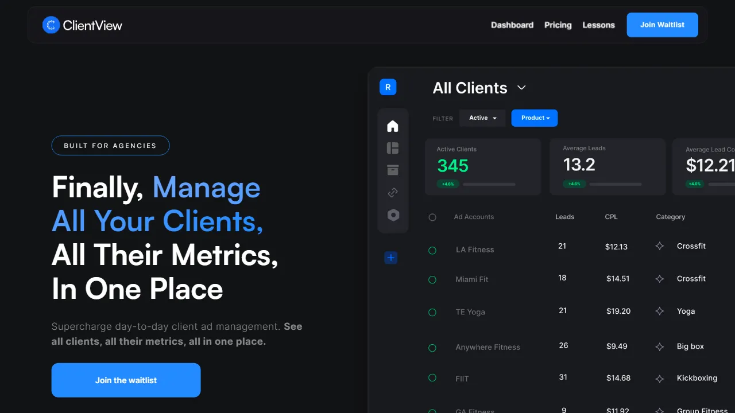Click the Active Clients progress bar
735x413 pixels.
pyautogui.click(x=489, y=184)
